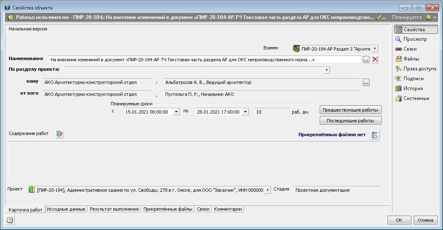The width and height of the screenshot is (443, 230).
Task: Click the help icon in bottom-left corner
Action: tap(9, 220)
